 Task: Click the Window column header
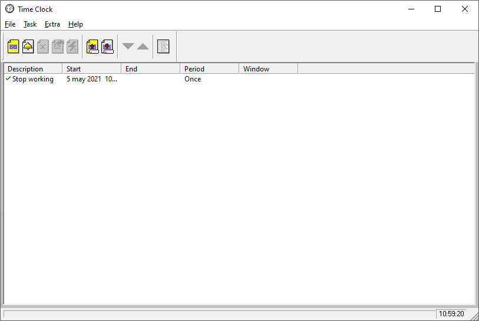[x=269, y=69]
